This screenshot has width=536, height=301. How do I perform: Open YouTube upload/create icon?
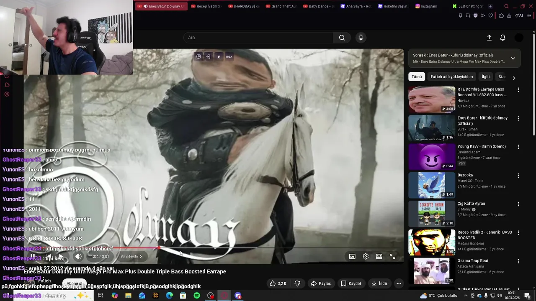pos(489,38)
